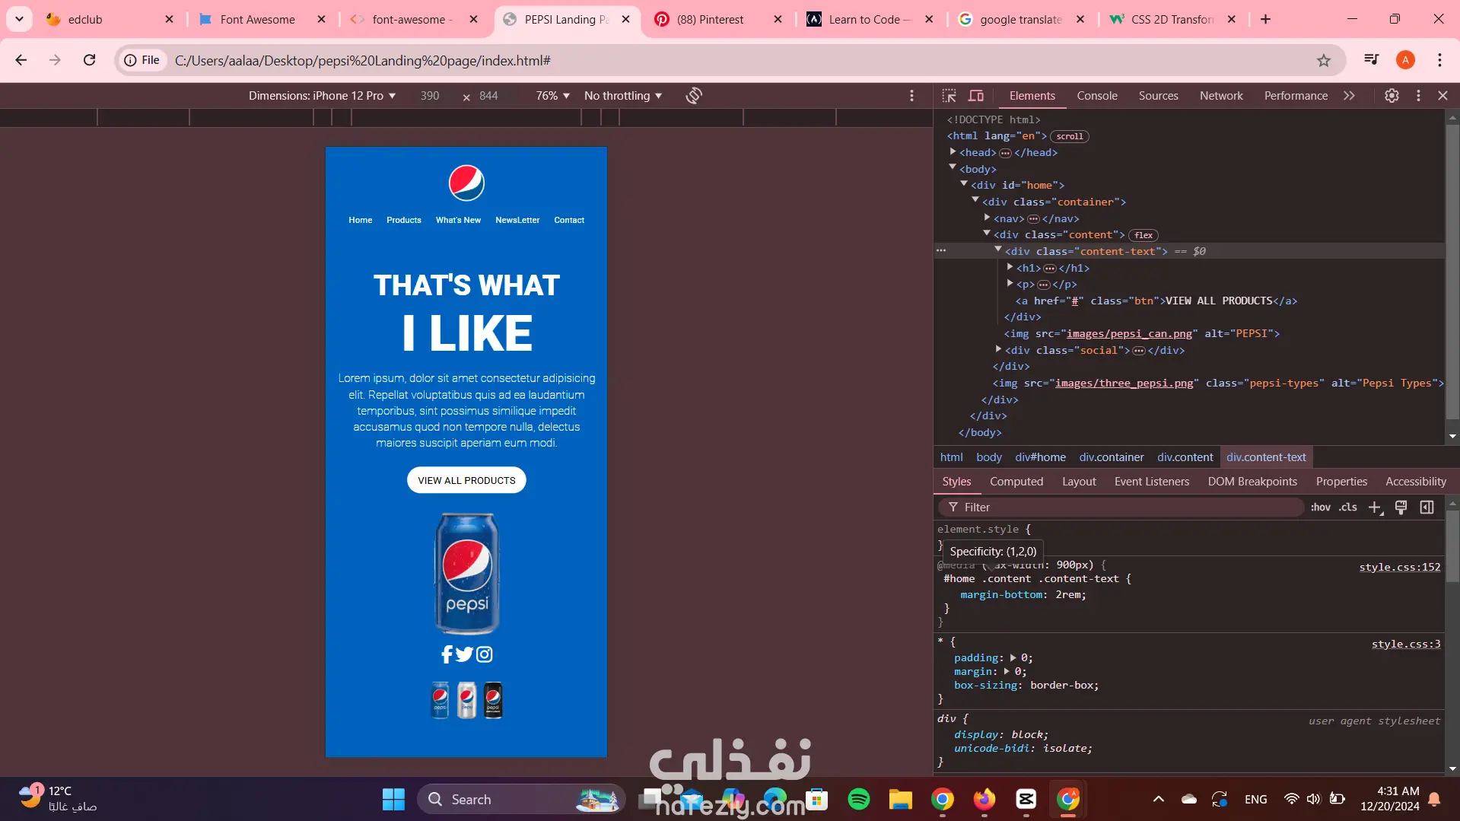Expand the h1 element node
This screenshot has width=1460, height=821.
click(1010, 267)
